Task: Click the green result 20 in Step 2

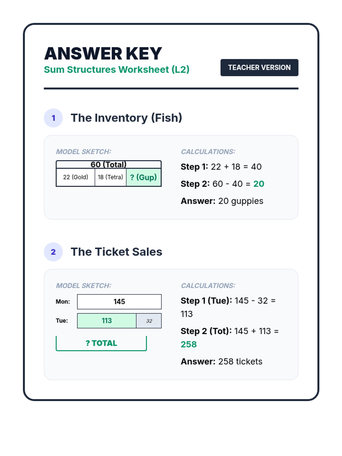Action: [x=258, y=184]
